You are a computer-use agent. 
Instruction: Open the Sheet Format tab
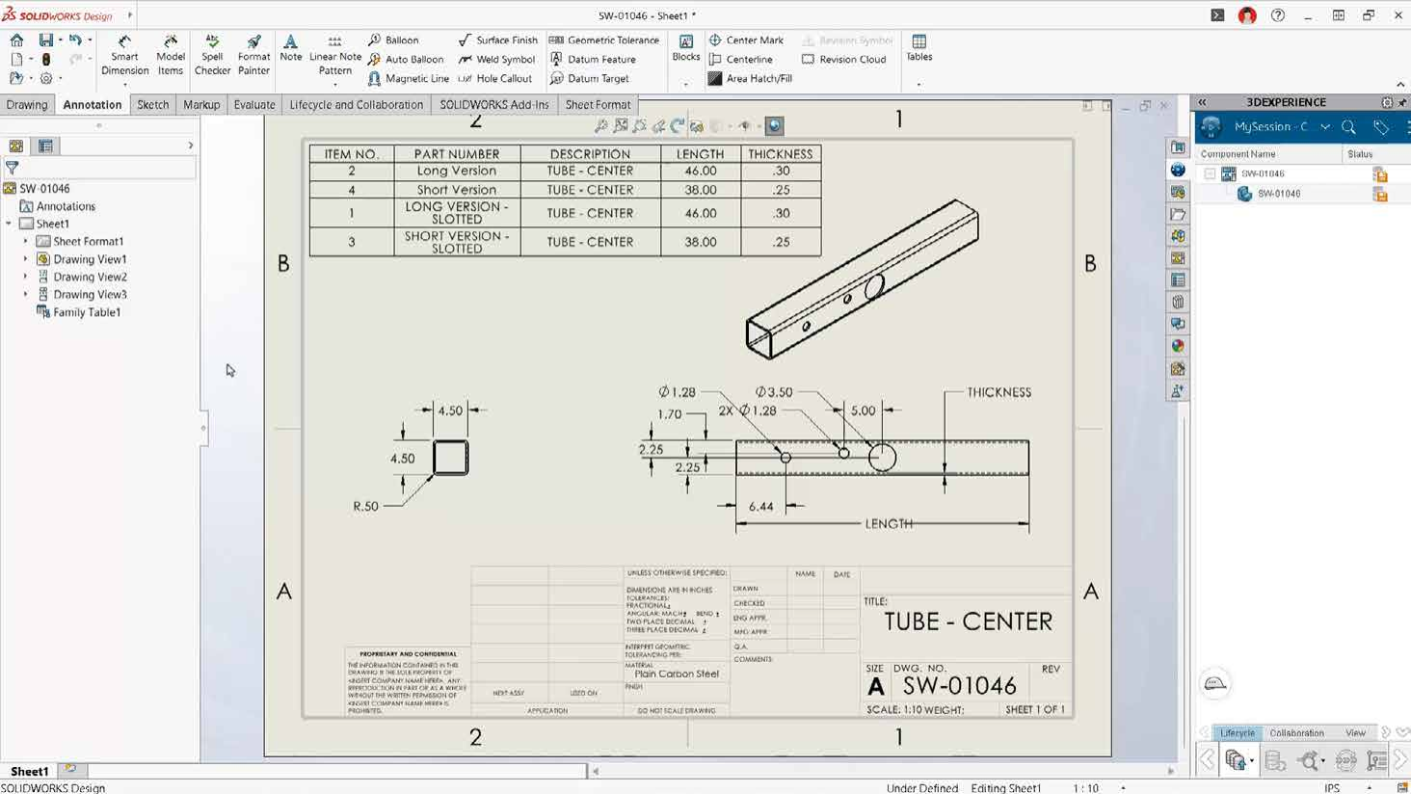coord(598,104)
